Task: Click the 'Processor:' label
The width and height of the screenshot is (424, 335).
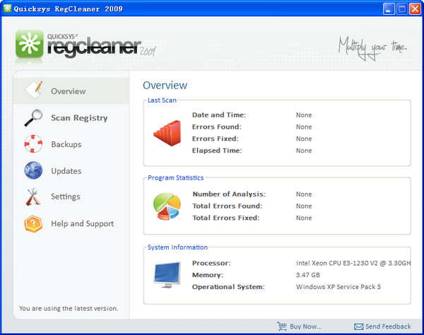Action: coord(211,263)
